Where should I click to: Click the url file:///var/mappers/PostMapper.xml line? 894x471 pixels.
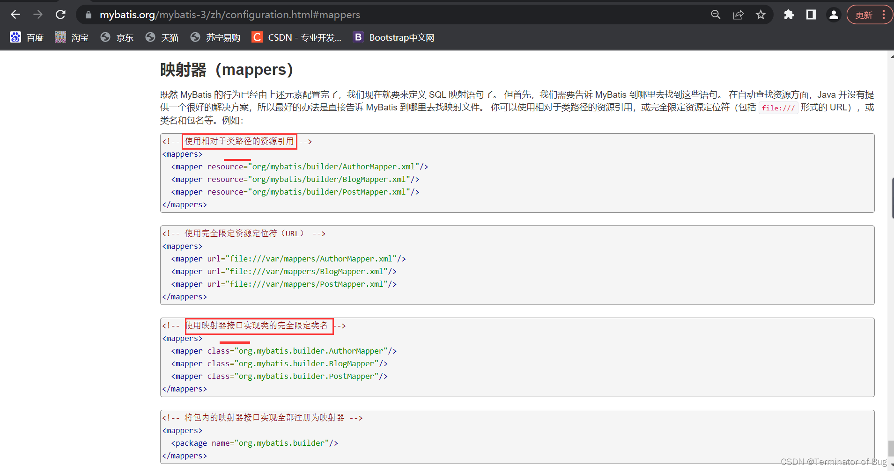pos(284,284)
